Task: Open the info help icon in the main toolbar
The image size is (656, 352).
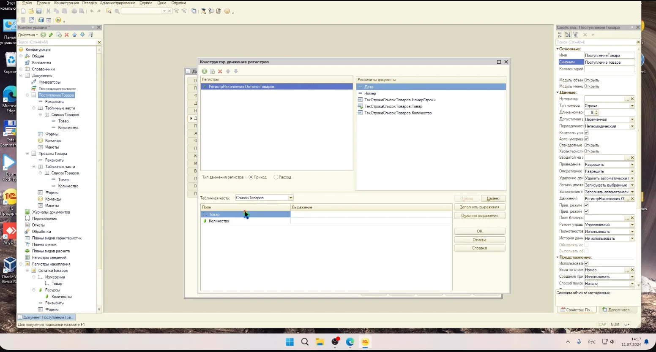Action: [x=227, y=11]
